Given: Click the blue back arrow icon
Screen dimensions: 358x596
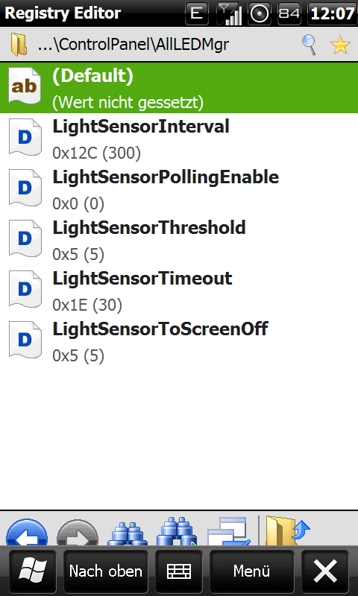Looking at the screenshot, I should pos(27,532).
